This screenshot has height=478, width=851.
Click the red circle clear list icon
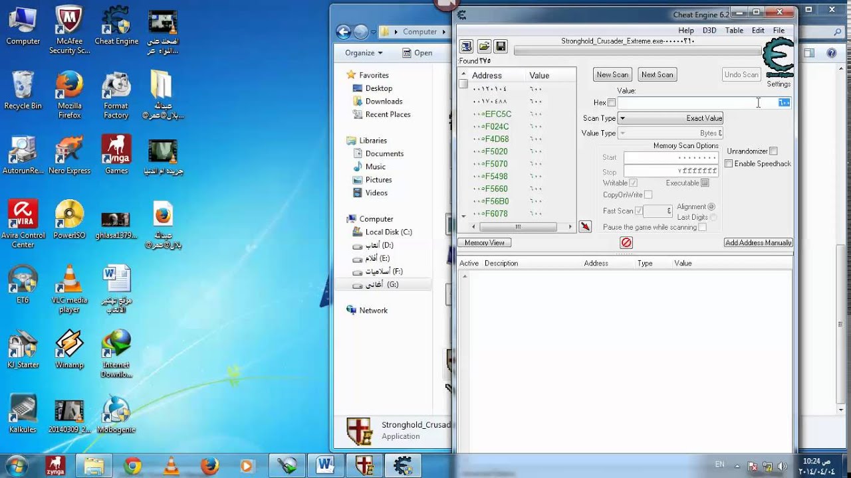click(x=626, y=243)
